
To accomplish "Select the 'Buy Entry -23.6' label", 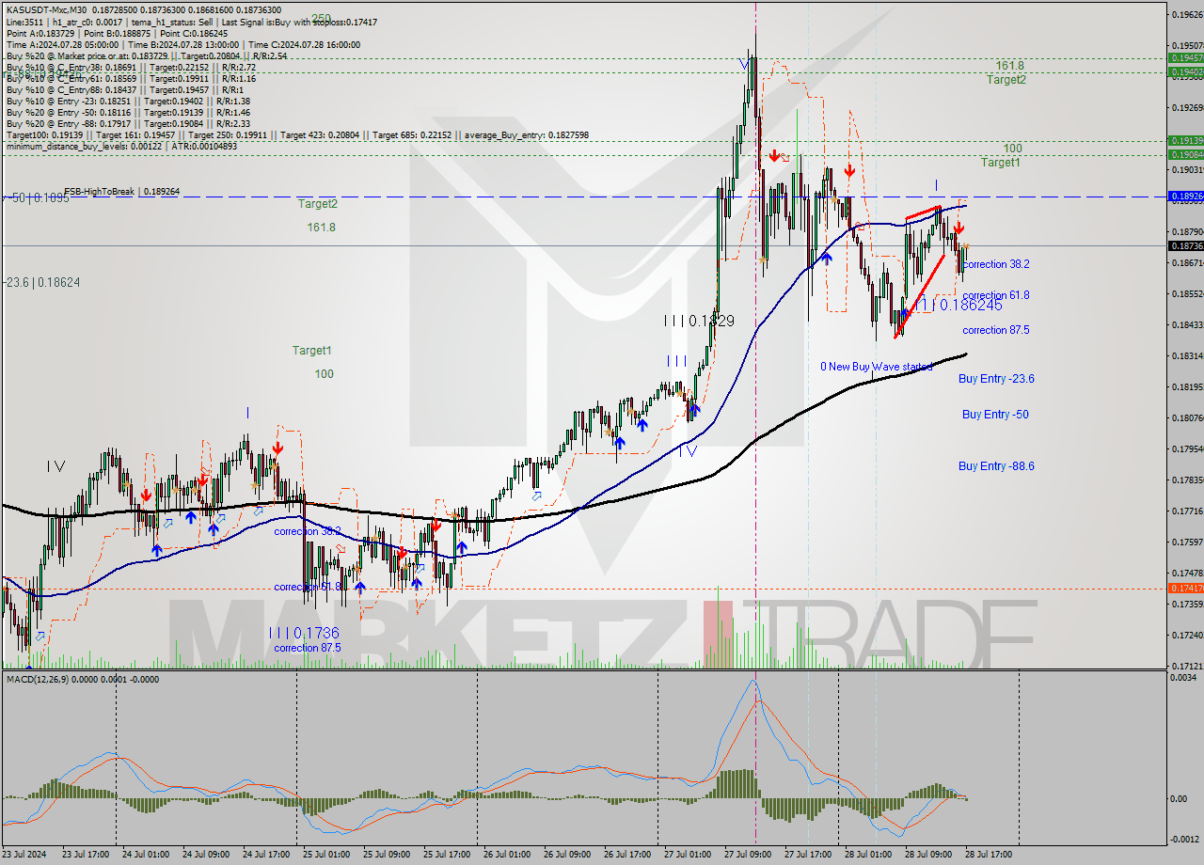I will tap(996, 379).
